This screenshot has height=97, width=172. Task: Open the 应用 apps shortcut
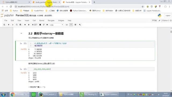(x=5, y=11)
